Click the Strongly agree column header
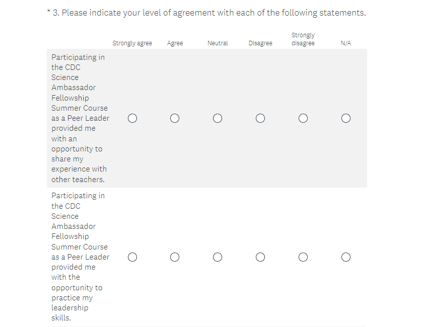This screenshot has width=421, height=327. pos(132,43)
